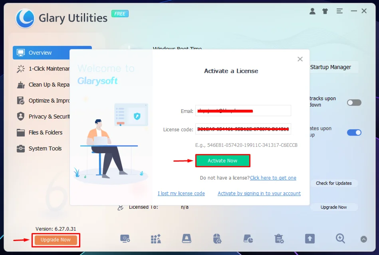Click the Upgrade Now button beside Licensed To
Image resolution: width=379 pixels, height=255 pixels.
coord(333,207)
